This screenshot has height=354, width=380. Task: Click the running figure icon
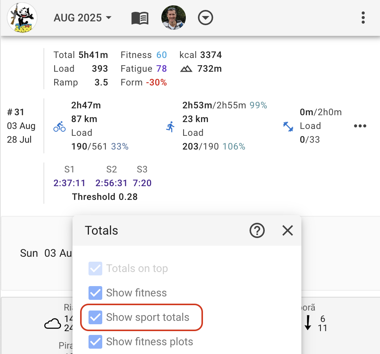point(170,127)
